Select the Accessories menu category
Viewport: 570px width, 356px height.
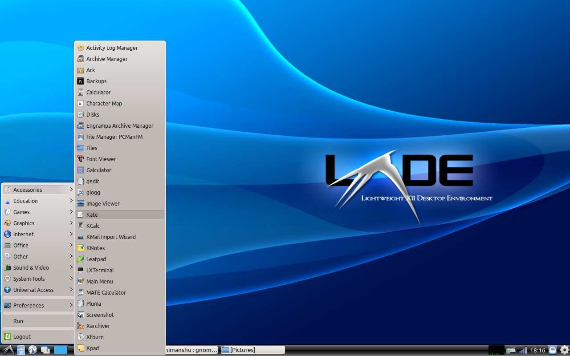click(x=38, y=190)
